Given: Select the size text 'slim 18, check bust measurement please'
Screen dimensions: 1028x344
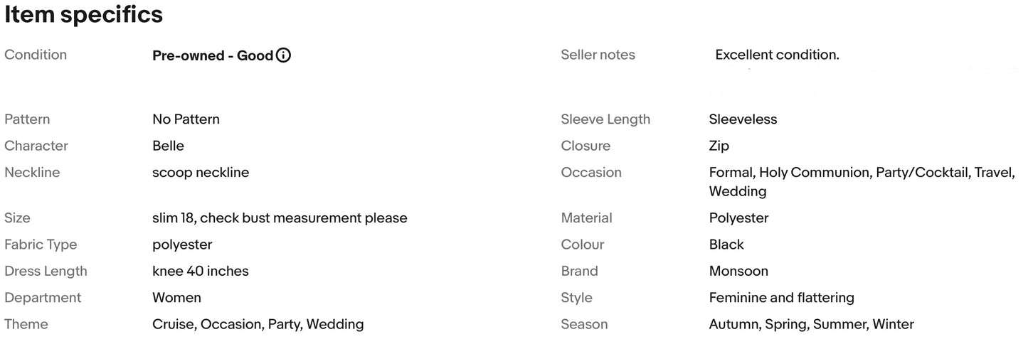Looking at the screenshot, I should point(280,218).
